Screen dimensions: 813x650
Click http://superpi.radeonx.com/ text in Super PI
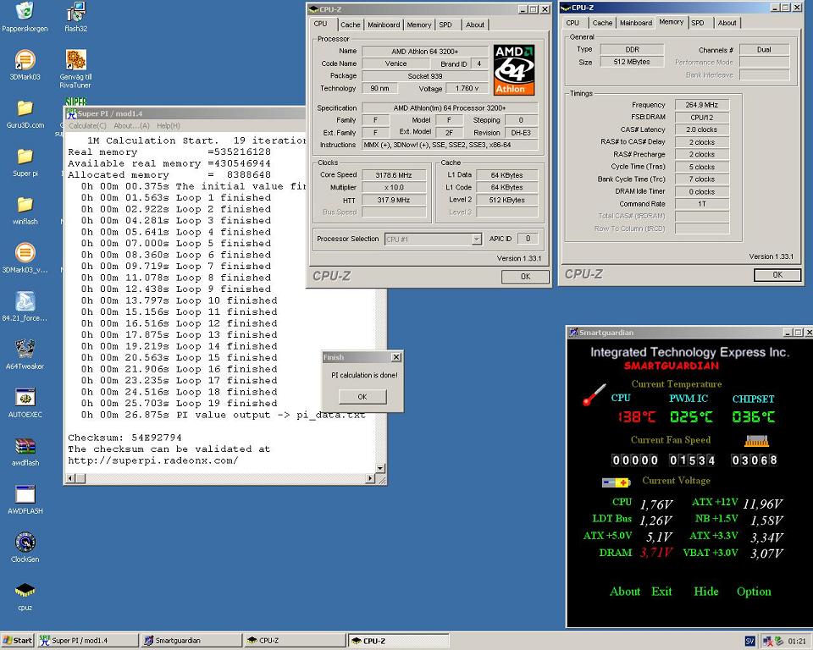(153, 460)
